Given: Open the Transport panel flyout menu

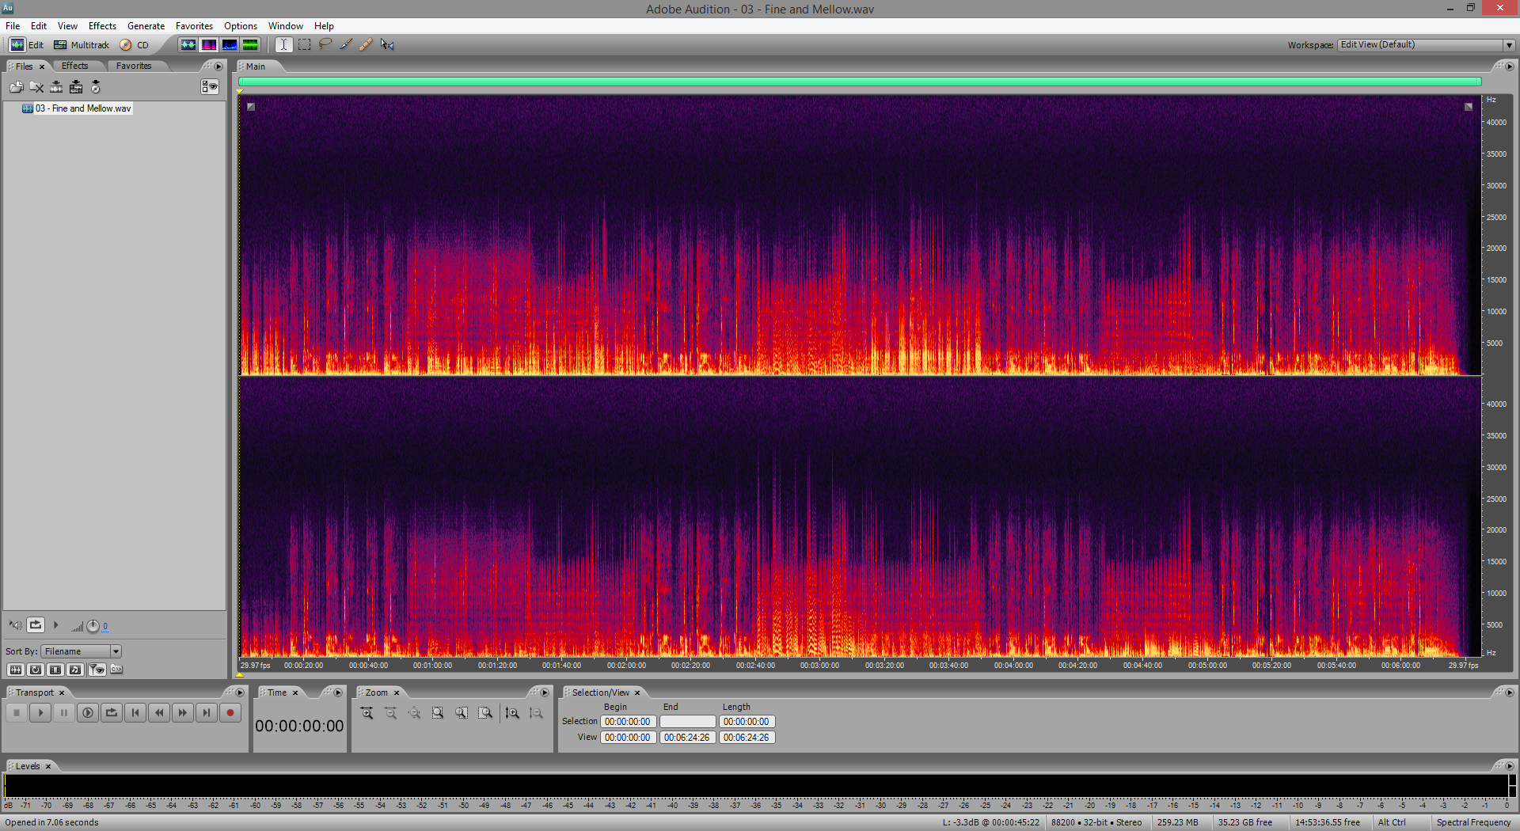Looking at the screenshot, I should (x=240, y=692).
